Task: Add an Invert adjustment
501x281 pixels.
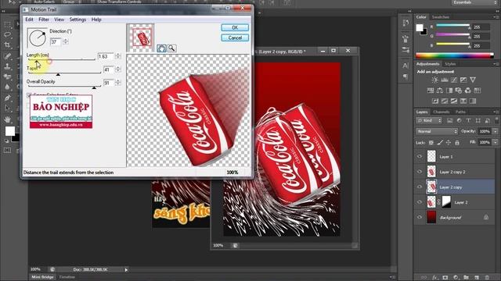Action: [x=435, y=101]
